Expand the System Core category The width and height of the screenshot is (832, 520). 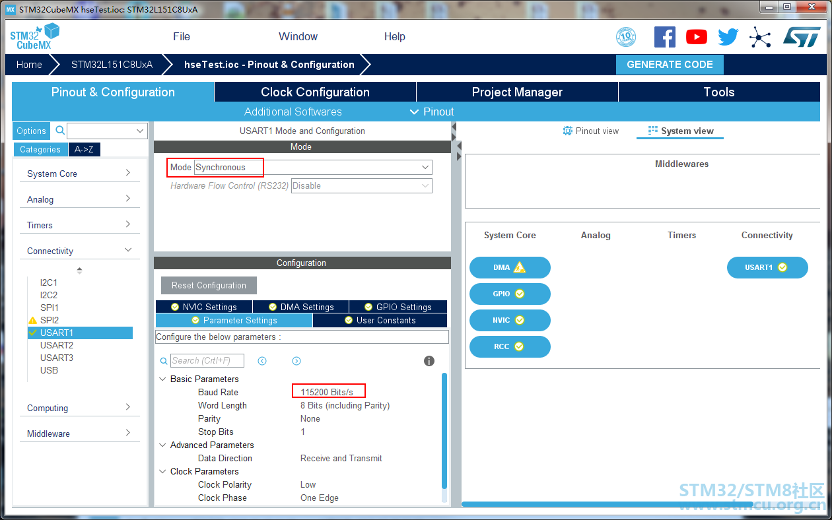[x=79, y=174]
